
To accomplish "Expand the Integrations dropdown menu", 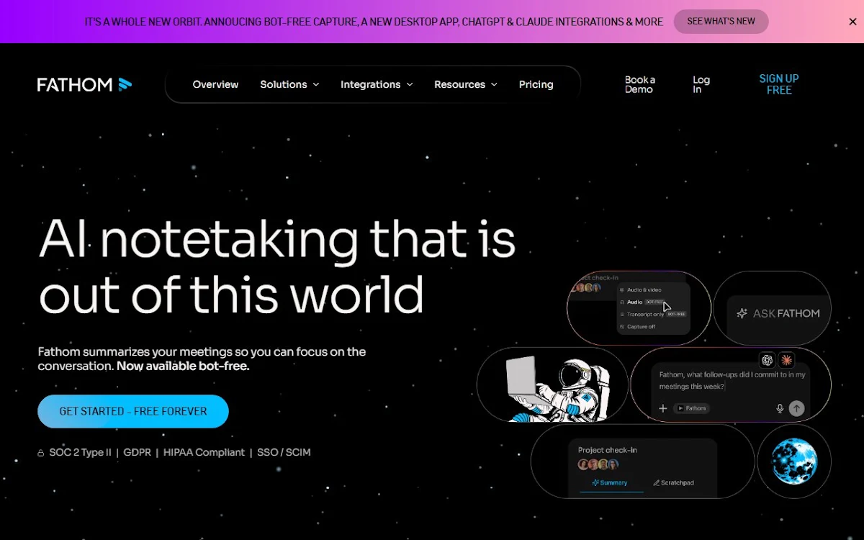I will 377,84.
